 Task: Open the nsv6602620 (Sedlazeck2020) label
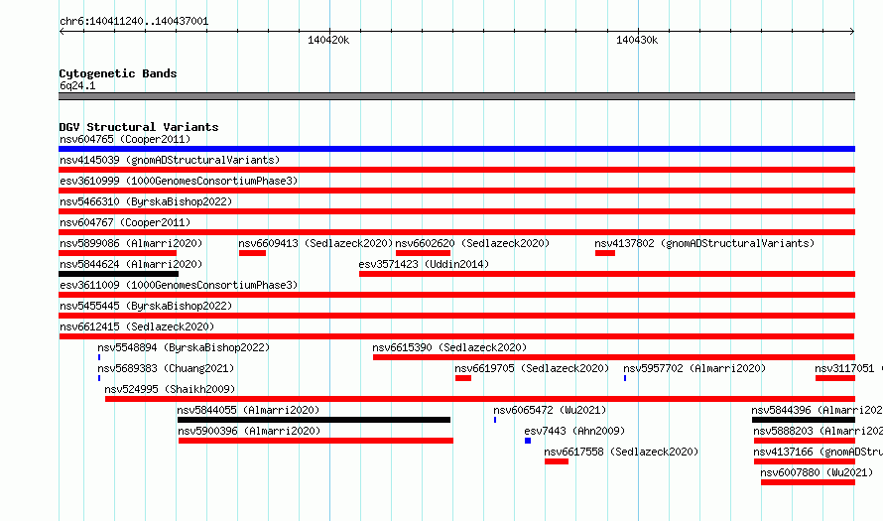point(472,243)
